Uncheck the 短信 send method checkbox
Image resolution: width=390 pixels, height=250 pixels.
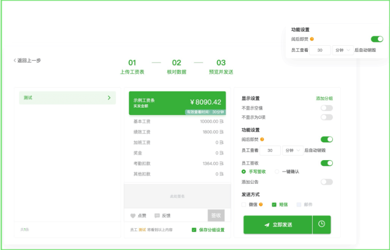coord(274,205)
